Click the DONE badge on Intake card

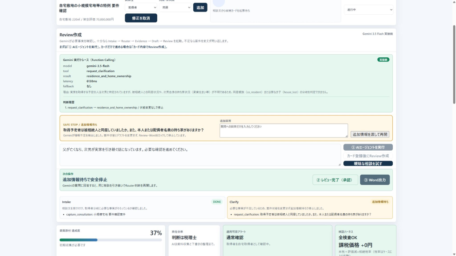coord(217,202)
